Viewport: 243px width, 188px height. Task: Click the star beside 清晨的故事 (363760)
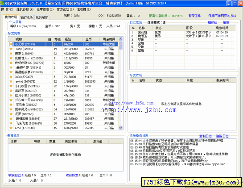click(11, 72)
